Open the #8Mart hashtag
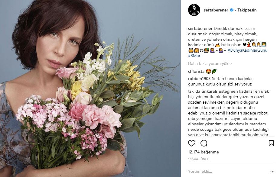 [195, 56]
